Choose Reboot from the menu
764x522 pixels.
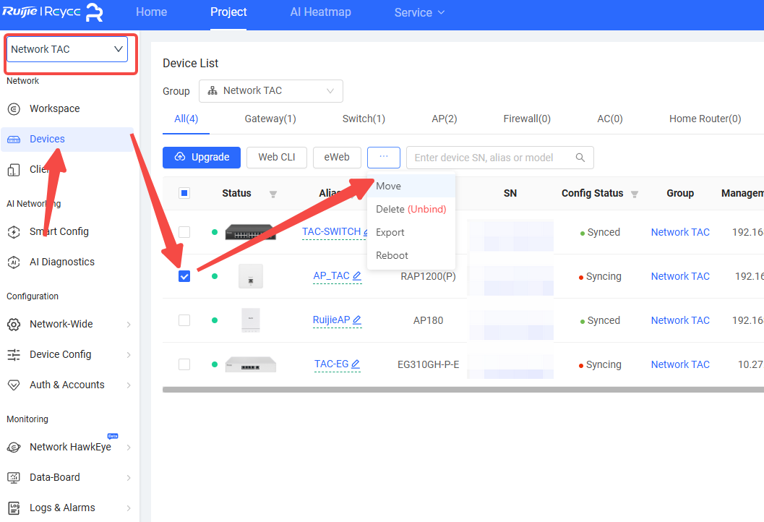411,255
